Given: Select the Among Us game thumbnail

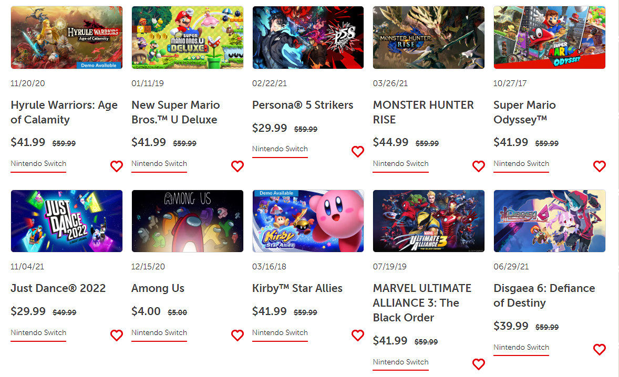Looking at the screenshot, I should pos(188,221).
